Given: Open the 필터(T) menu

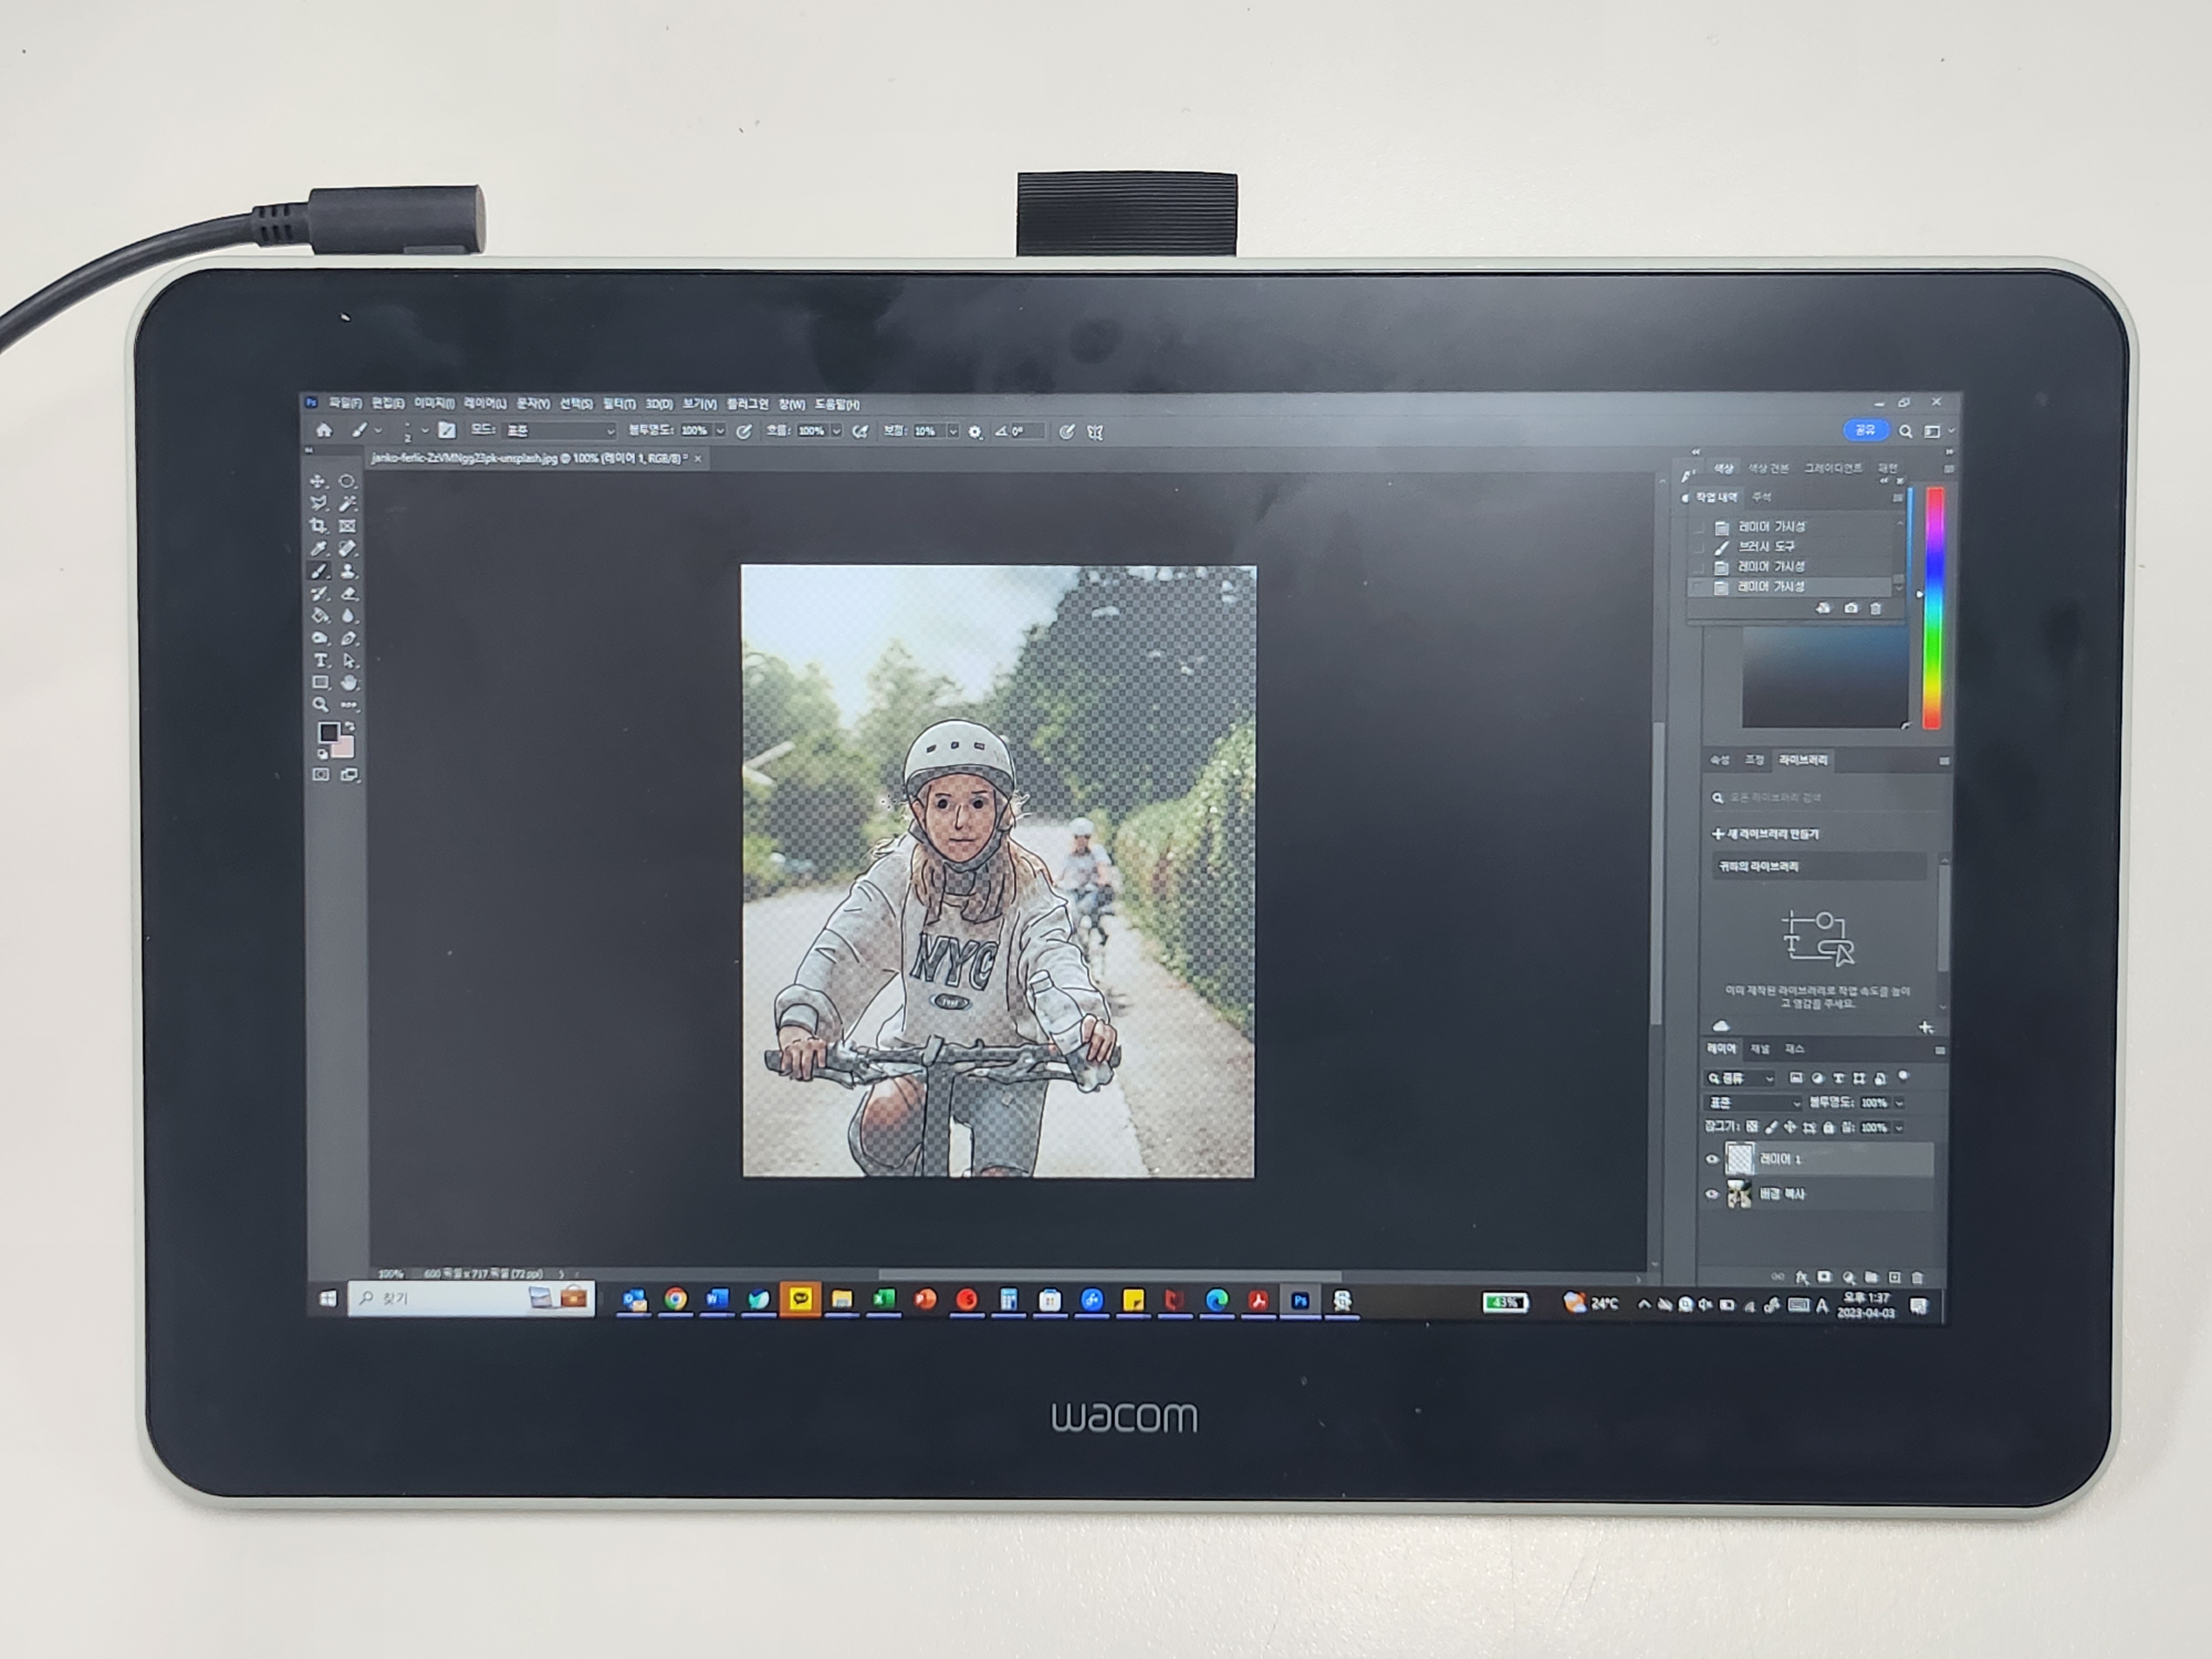Looking at the screenshot, I should [x=619, y=404].
